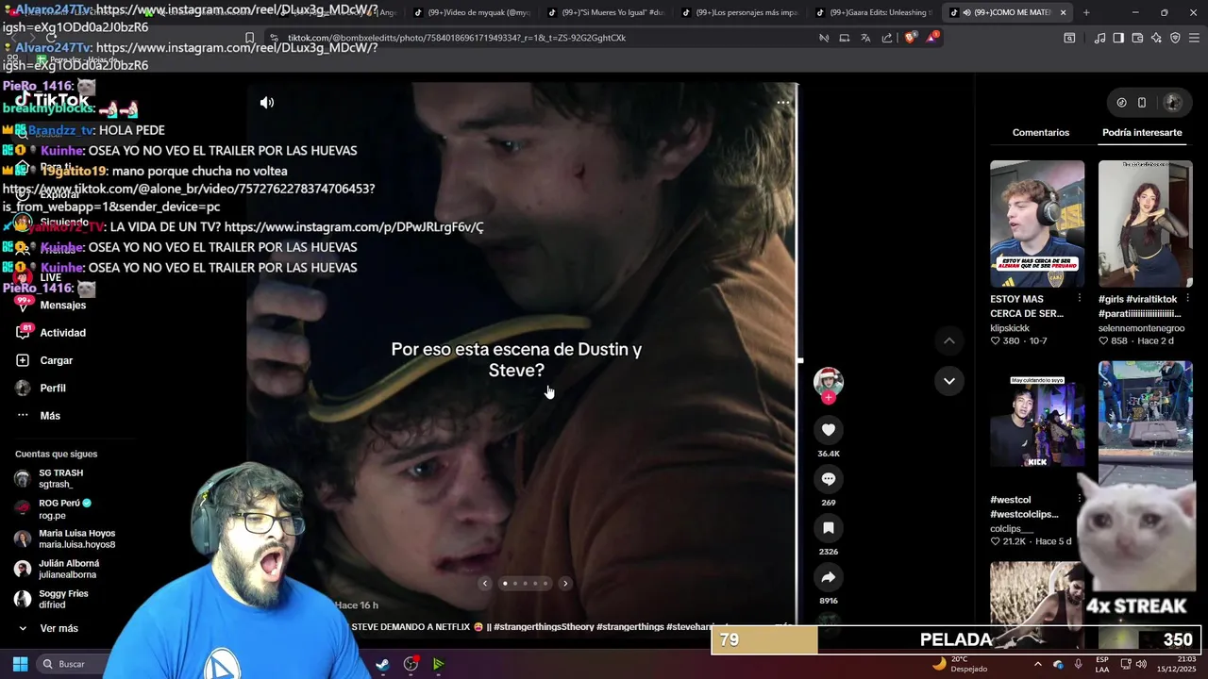Click the TikTok coin icon in the top pill
Image resolution: width=1208 pixels, height=679 pixels.
[1121, 103]
